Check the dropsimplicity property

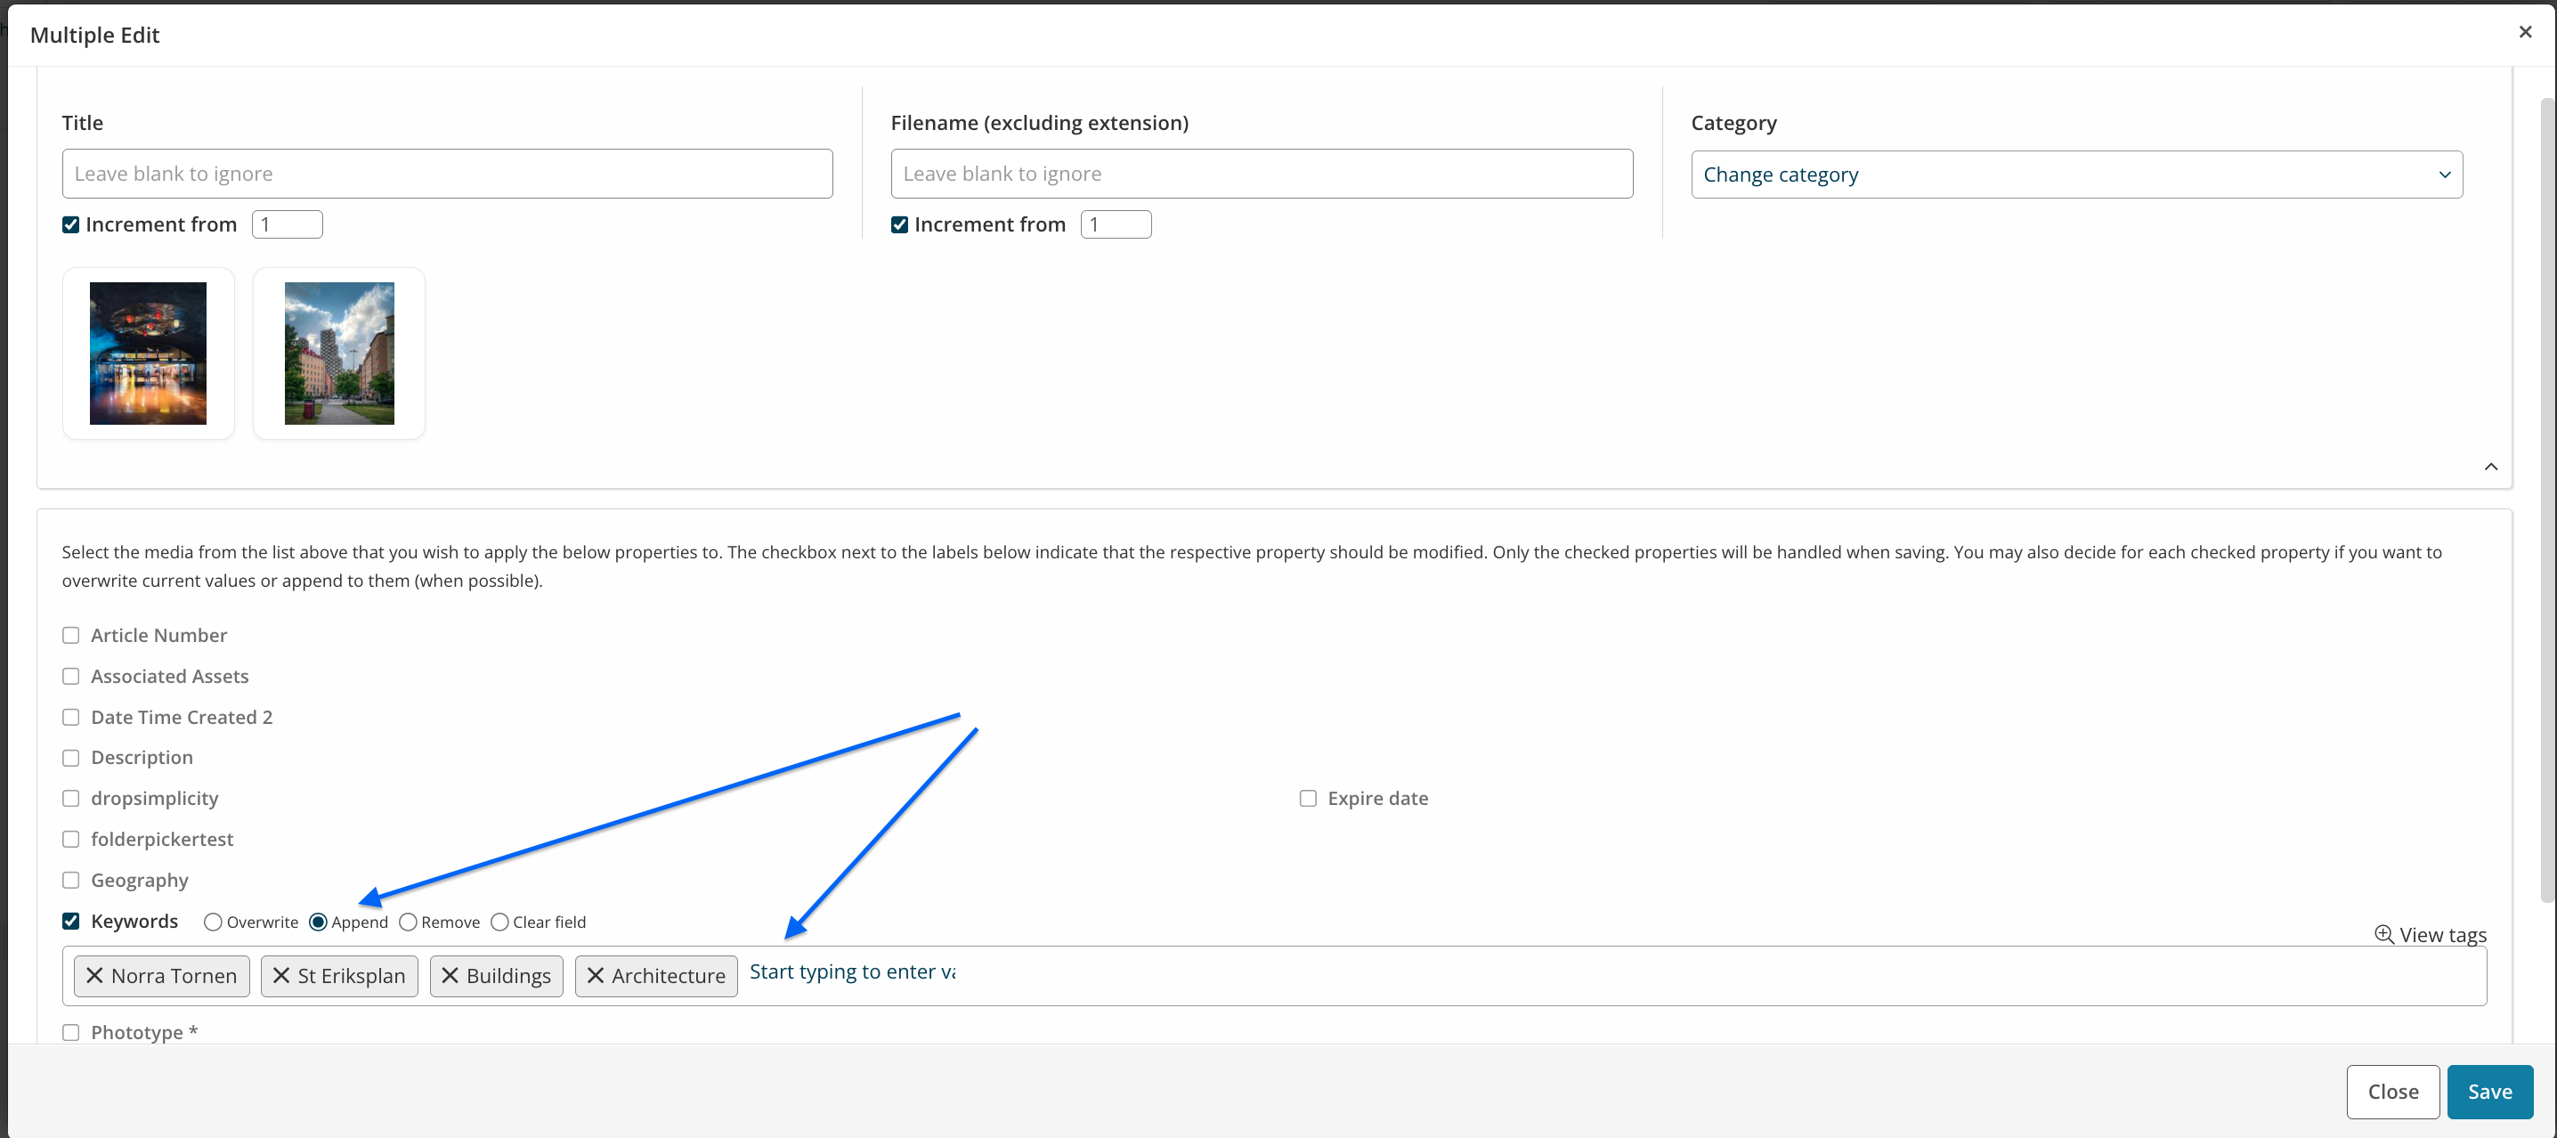[70, 799]
